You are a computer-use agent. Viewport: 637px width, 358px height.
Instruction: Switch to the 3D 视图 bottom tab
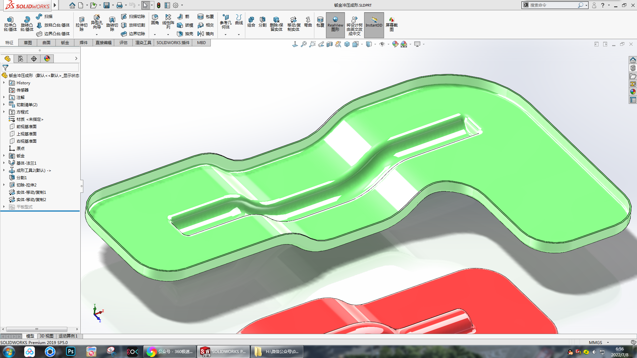tap(46, 336)
